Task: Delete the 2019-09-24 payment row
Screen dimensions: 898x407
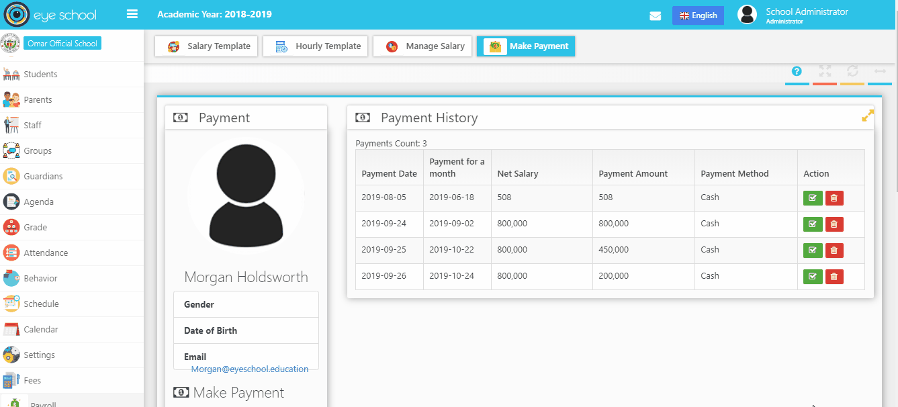Action: coord(834,224)
